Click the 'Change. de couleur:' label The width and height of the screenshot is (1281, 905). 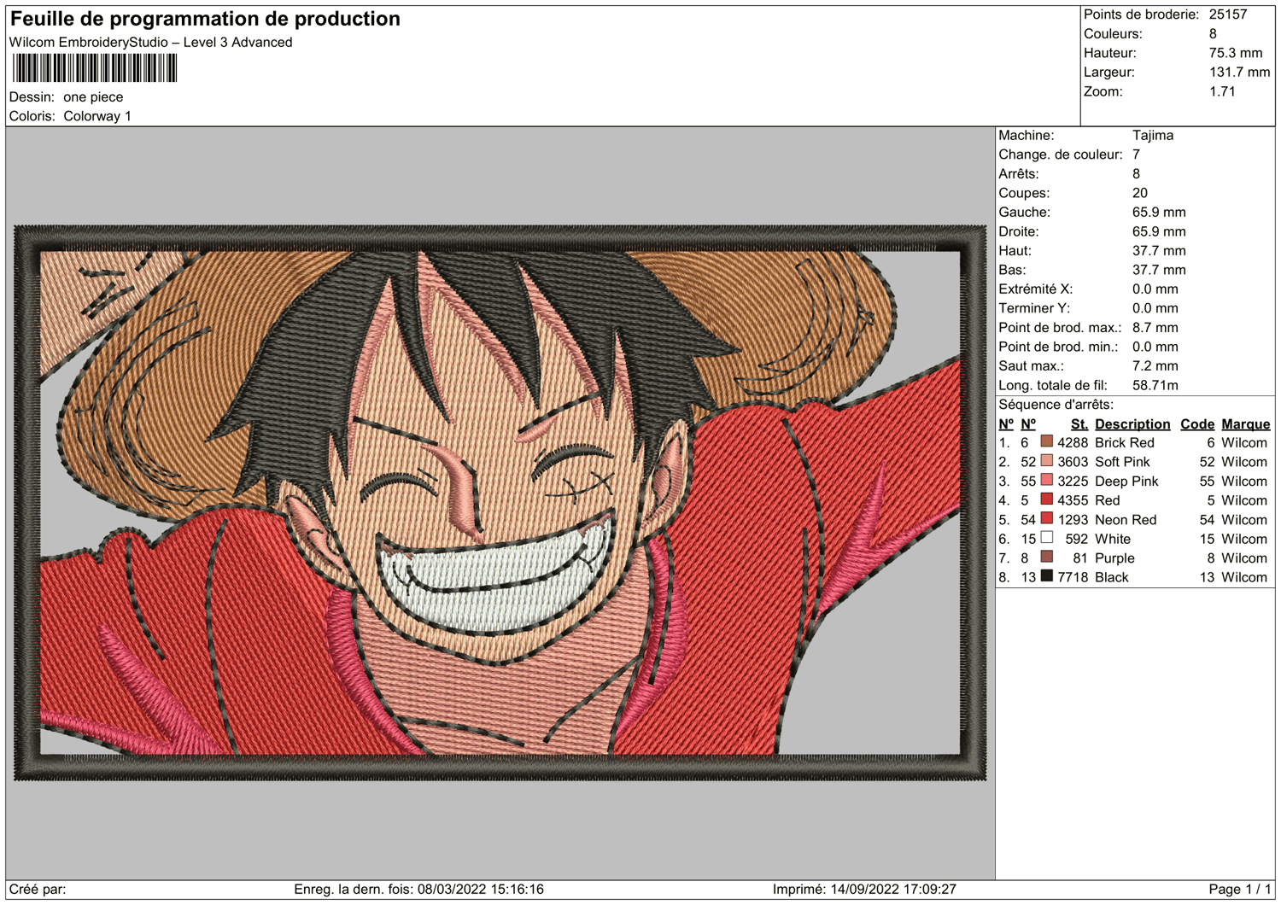(x=1061, y=155)
